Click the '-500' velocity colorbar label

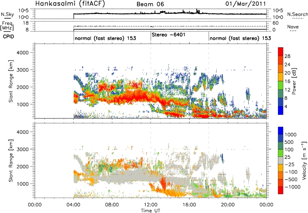pyautogui.click(x=291, y=180)
